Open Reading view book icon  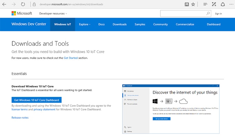(x=187, y=4)
